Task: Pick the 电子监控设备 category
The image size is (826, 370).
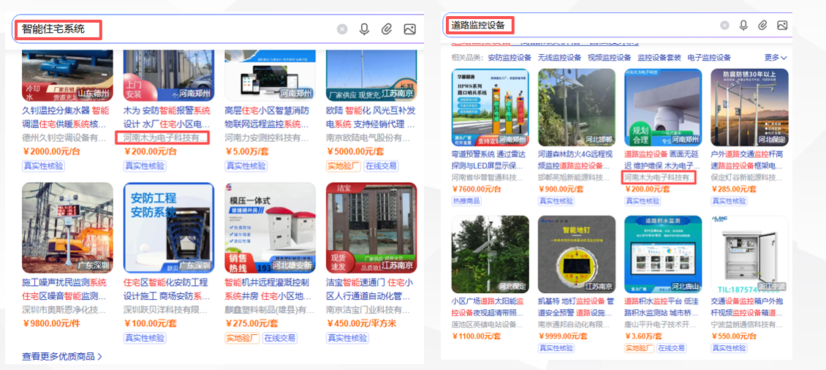Action: 708,58
